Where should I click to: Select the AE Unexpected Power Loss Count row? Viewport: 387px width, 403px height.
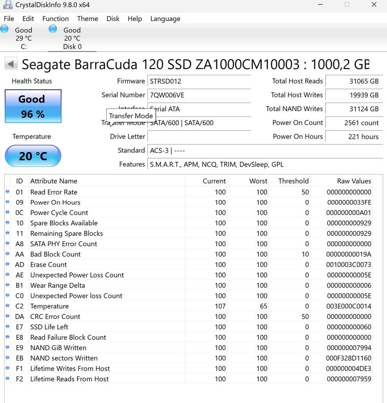[189, 275]
